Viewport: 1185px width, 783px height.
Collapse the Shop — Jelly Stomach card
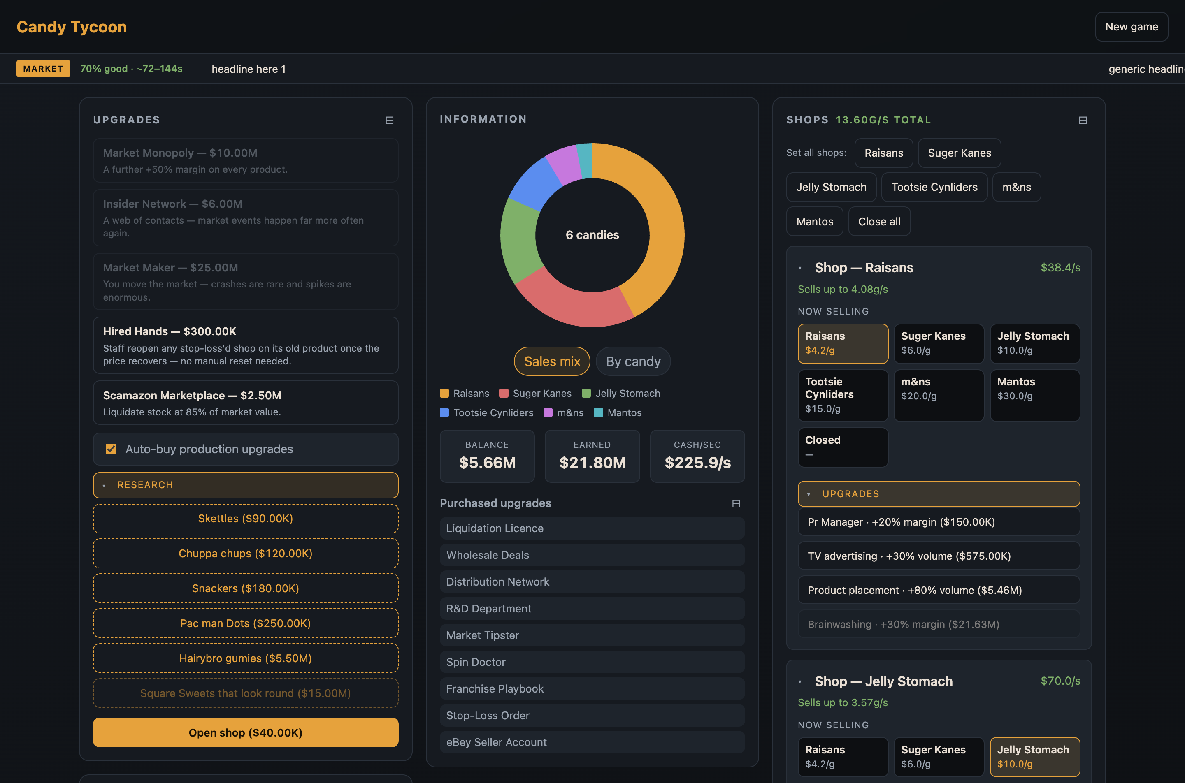800,681
